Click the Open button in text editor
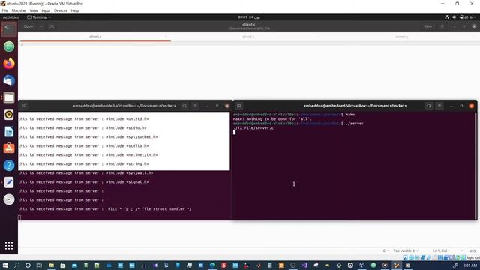The height and width of the screenshot is (270, 480). point(28,26)
